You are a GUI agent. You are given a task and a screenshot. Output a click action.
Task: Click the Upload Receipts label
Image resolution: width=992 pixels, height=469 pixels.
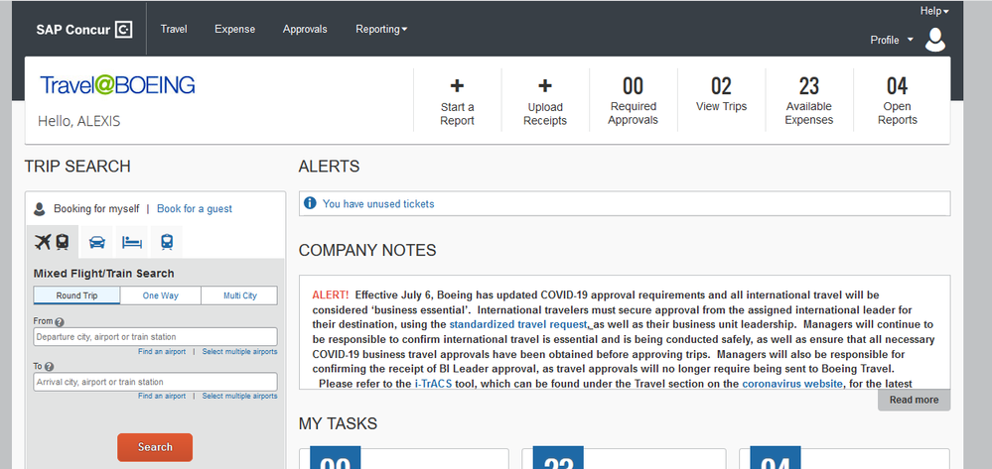tap(545, 114)
